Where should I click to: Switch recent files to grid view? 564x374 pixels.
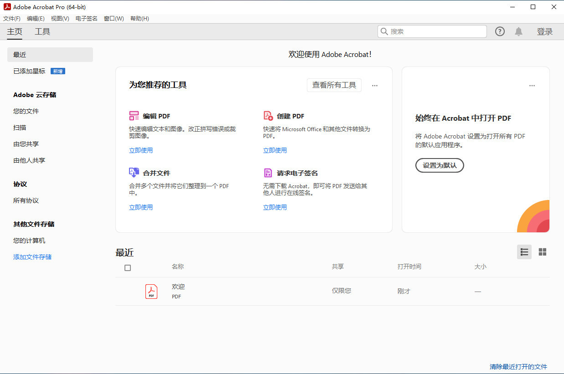542,252
